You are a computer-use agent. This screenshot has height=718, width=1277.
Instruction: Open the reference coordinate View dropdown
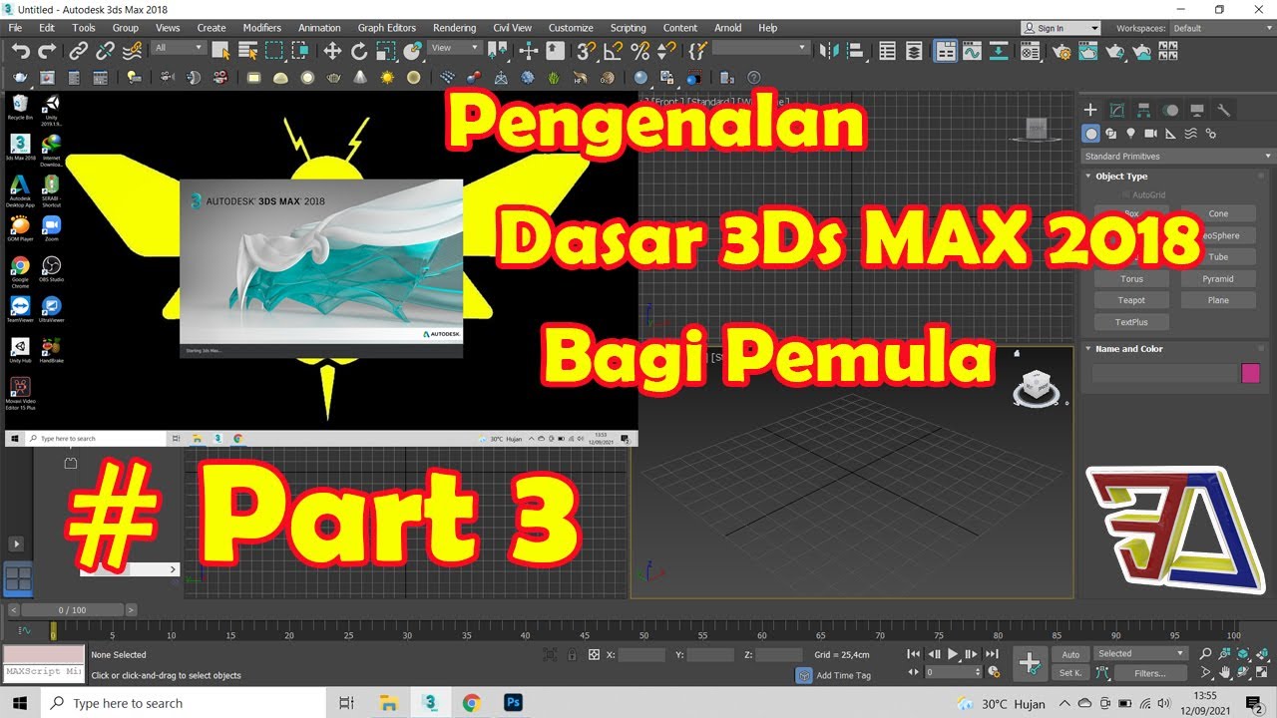click(x=453, y=48)
